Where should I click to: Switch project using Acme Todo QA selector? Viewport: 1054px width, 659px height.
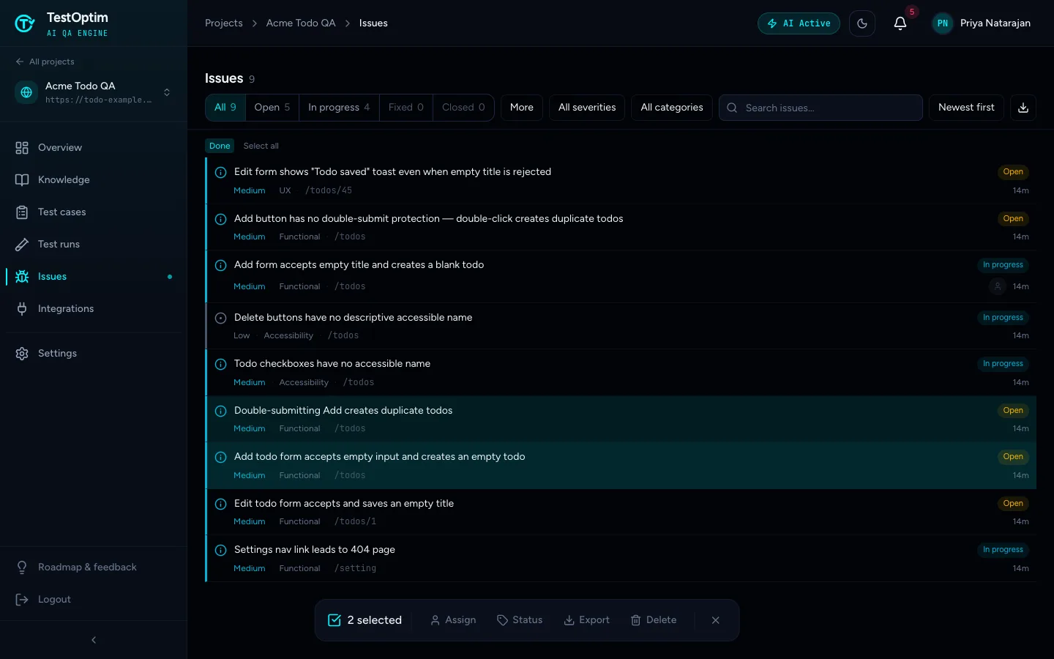(94, 92)
